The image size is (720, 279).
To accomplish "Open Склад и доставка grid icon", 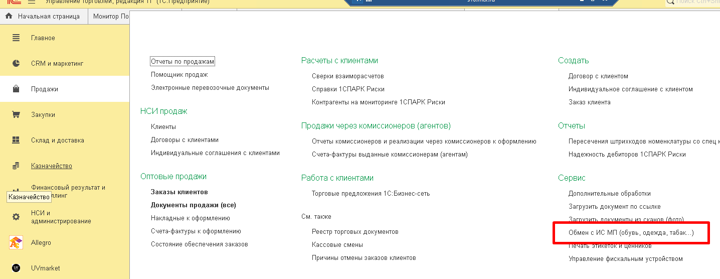I will pyautogui.click(x=16, y=140).
